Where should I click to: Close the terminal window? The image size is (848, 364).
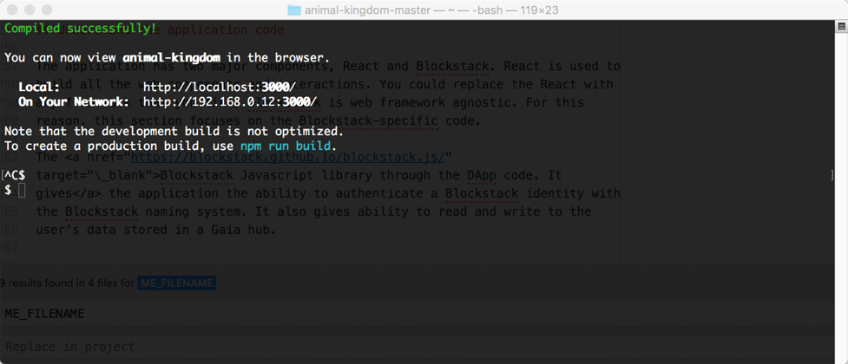[x=12, y=10]
